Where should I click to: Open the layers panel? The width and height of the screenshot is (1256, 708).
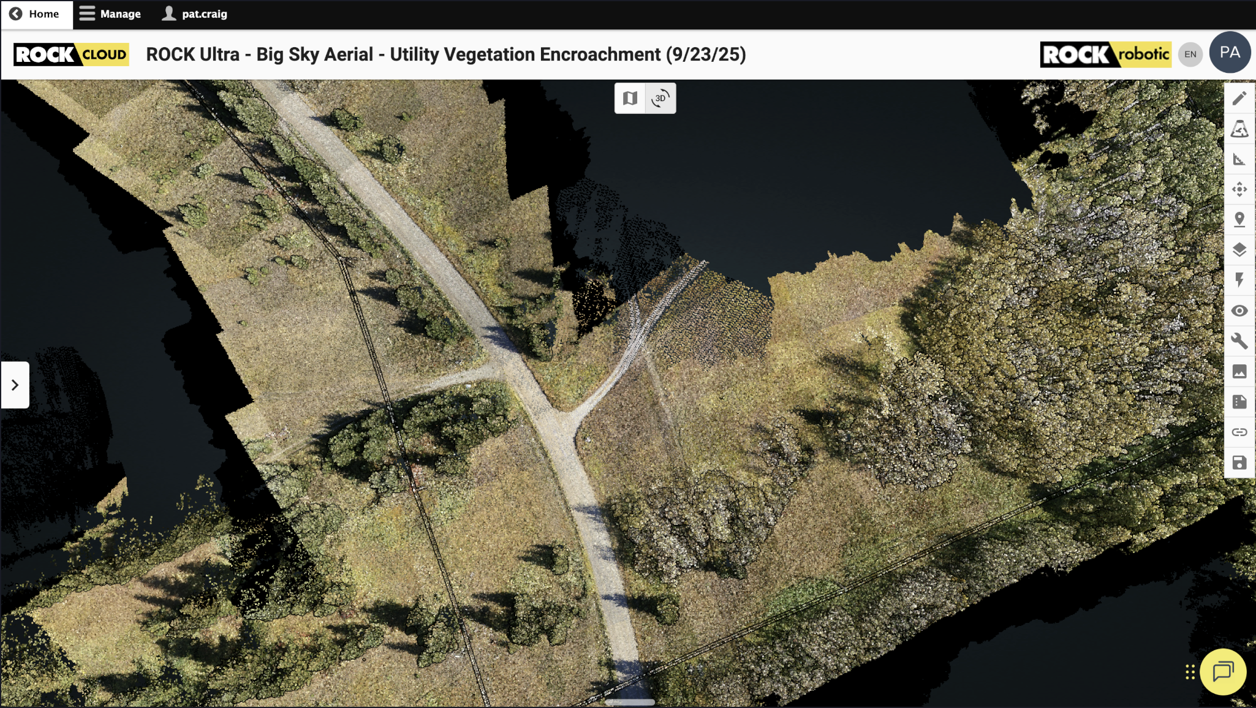1239,250
